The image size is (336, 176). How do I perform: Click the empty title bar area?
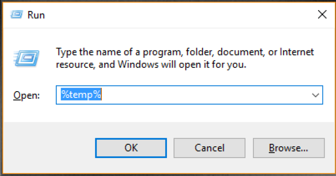[x=180, y=15]
